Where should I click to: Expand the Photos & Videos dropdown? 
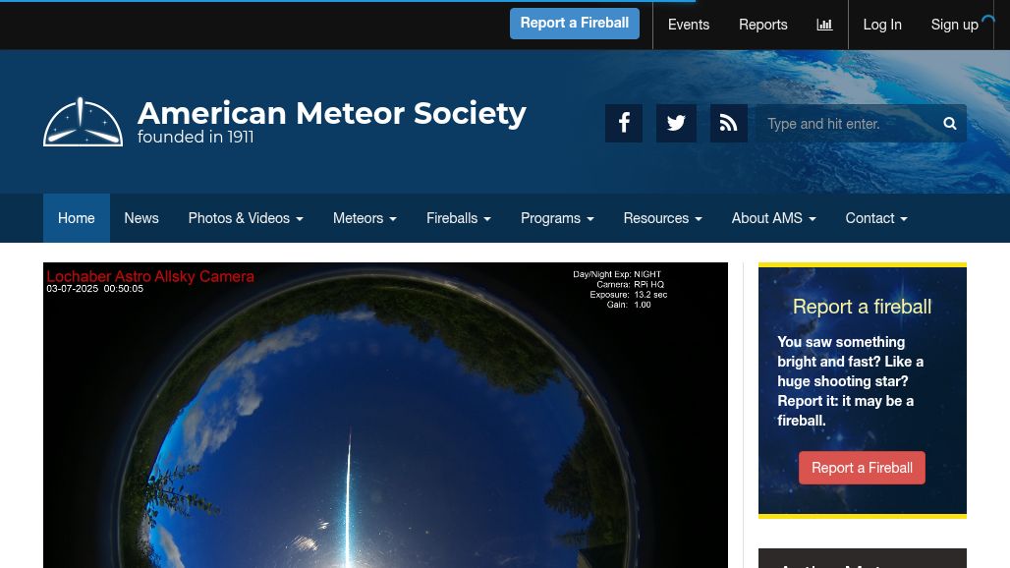tap(246, 218)
